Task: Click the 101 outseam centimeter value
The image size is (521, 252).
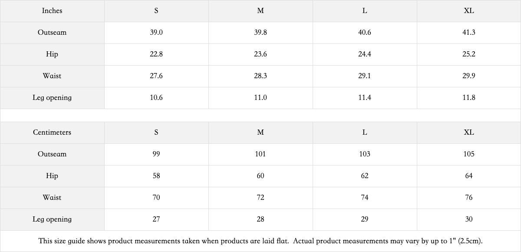Action: (260, 154)
